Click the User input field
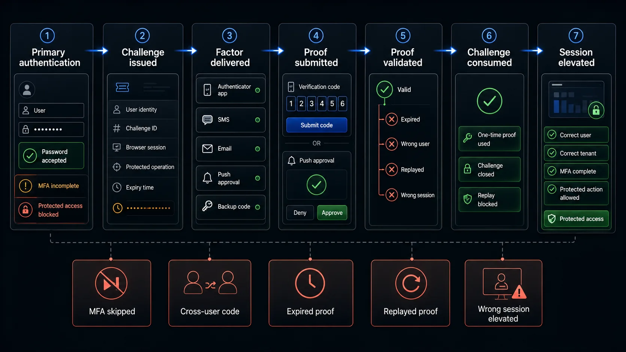The width and height of the screenshot is (626, 352). click(x=51, y=110)
